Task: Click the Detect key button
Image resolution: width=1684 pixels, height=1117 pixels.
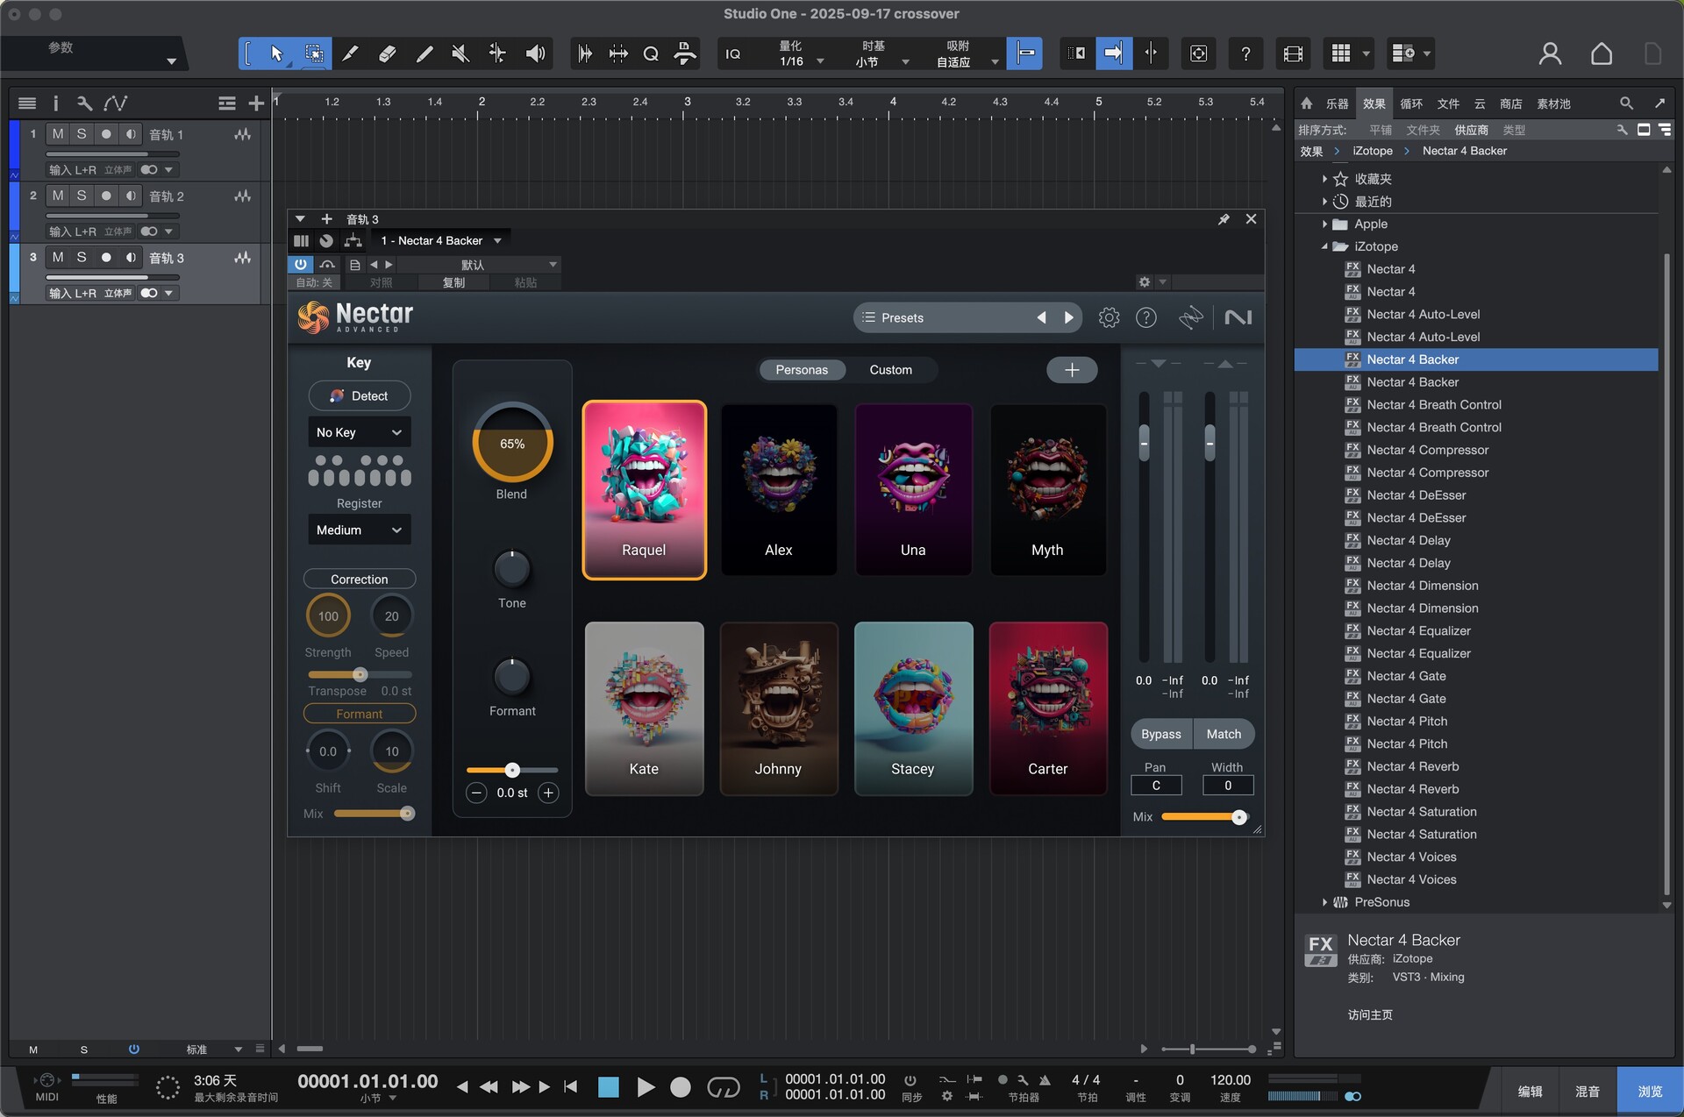Action: point(360,395)
